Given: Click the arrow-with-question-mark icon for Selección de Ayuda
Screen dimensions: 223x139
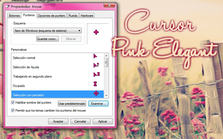Looking at the screenshot, I should [96, 65].
